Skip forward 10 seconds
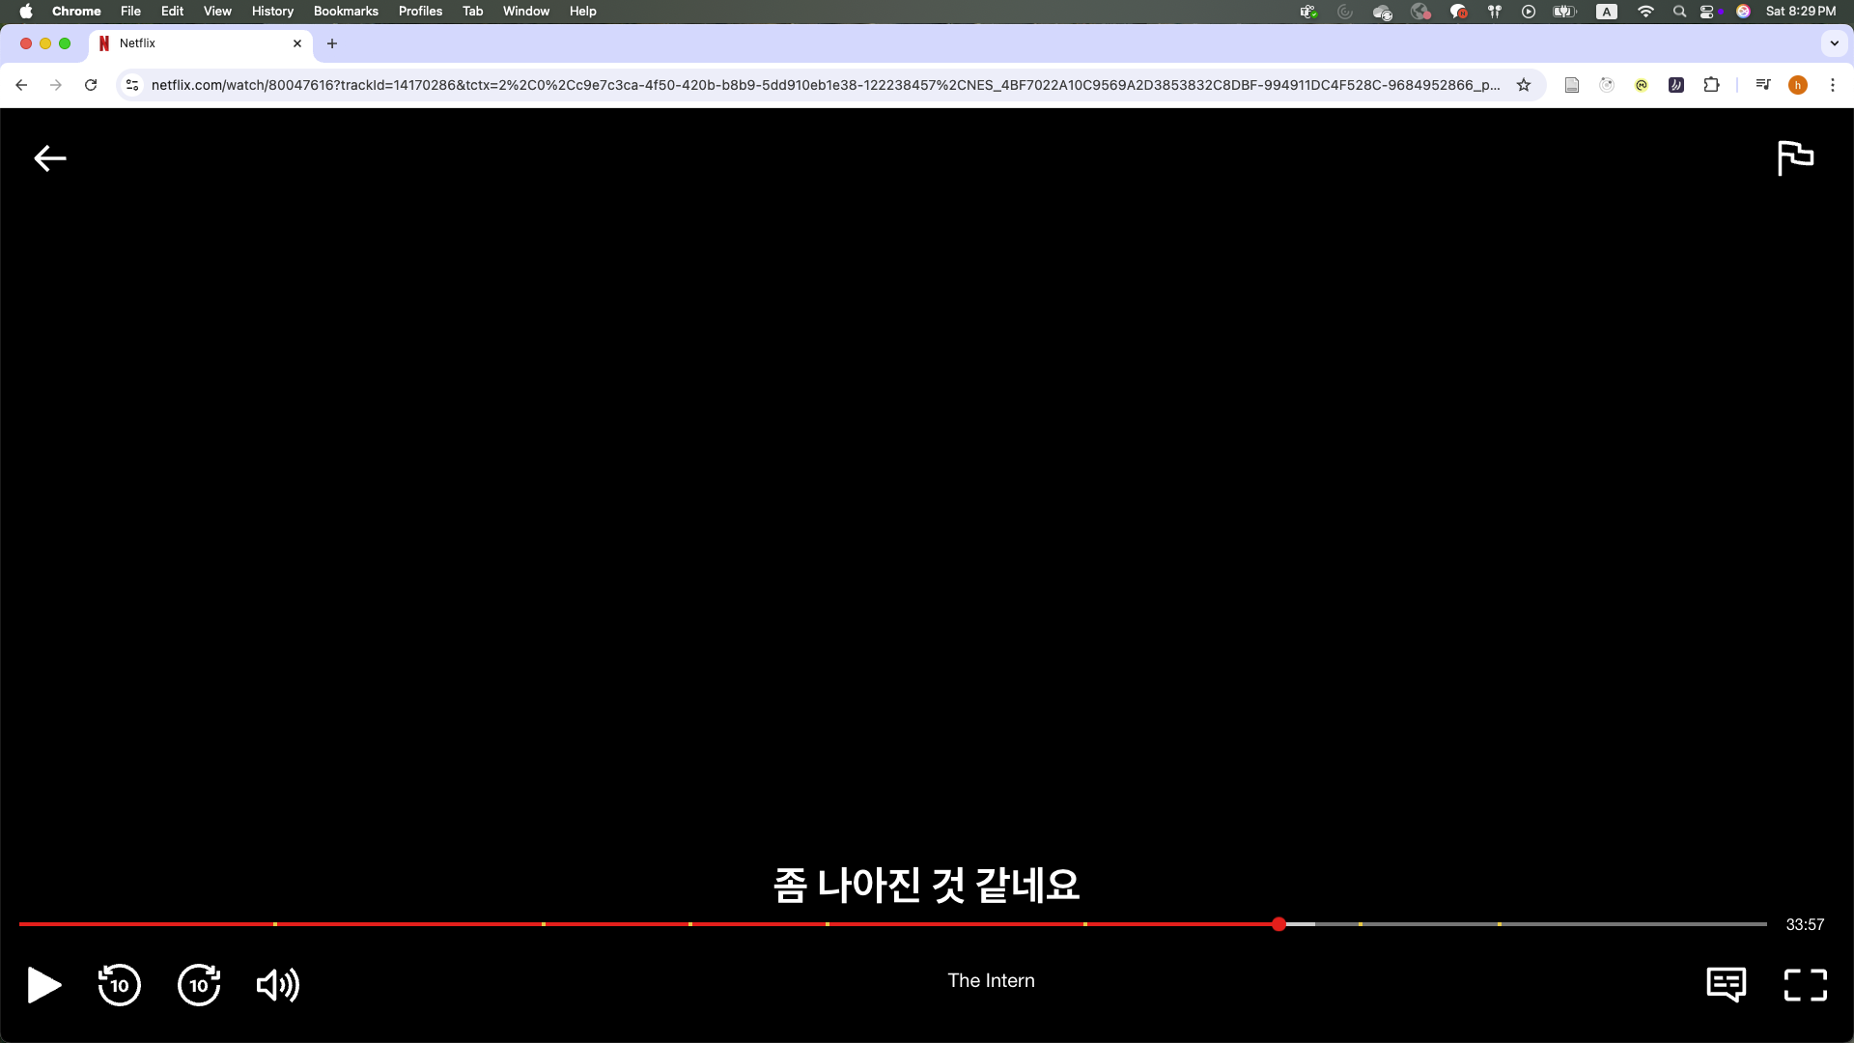Image resolution: width=1854 pixels, height=1043 pixels. click(199, 985)
